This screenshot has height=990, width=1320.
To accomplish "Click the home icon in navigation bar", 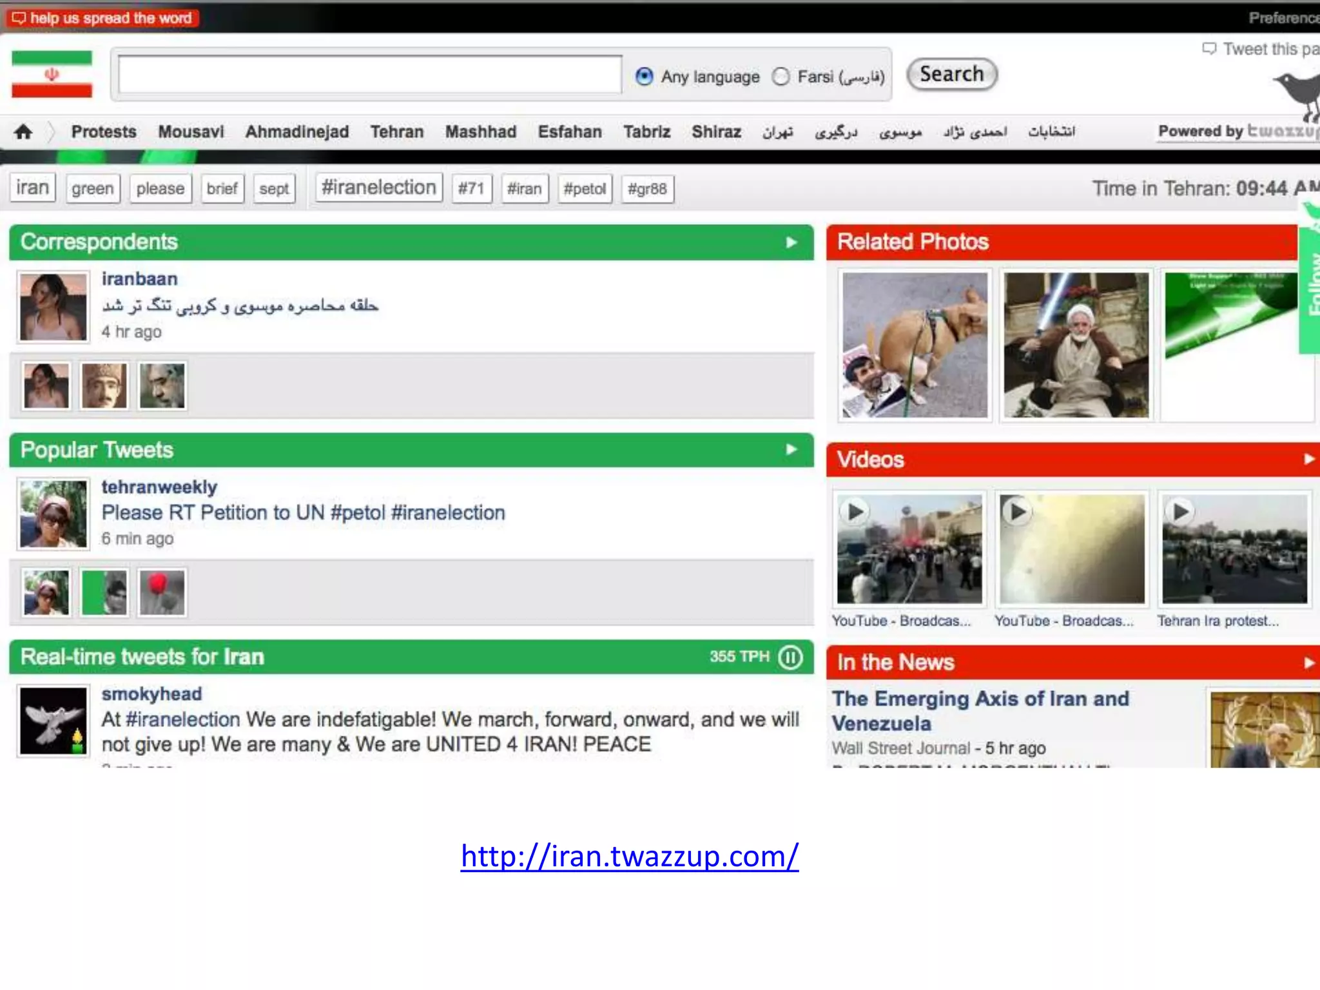I will pyautogui.click(x=23, y=132).
